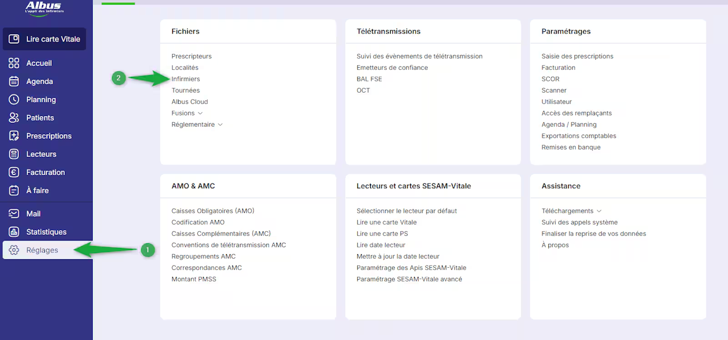Screen dimensions: 728x340
Task: Click the Accueil grid icon in sidebar
Action: 14,63
